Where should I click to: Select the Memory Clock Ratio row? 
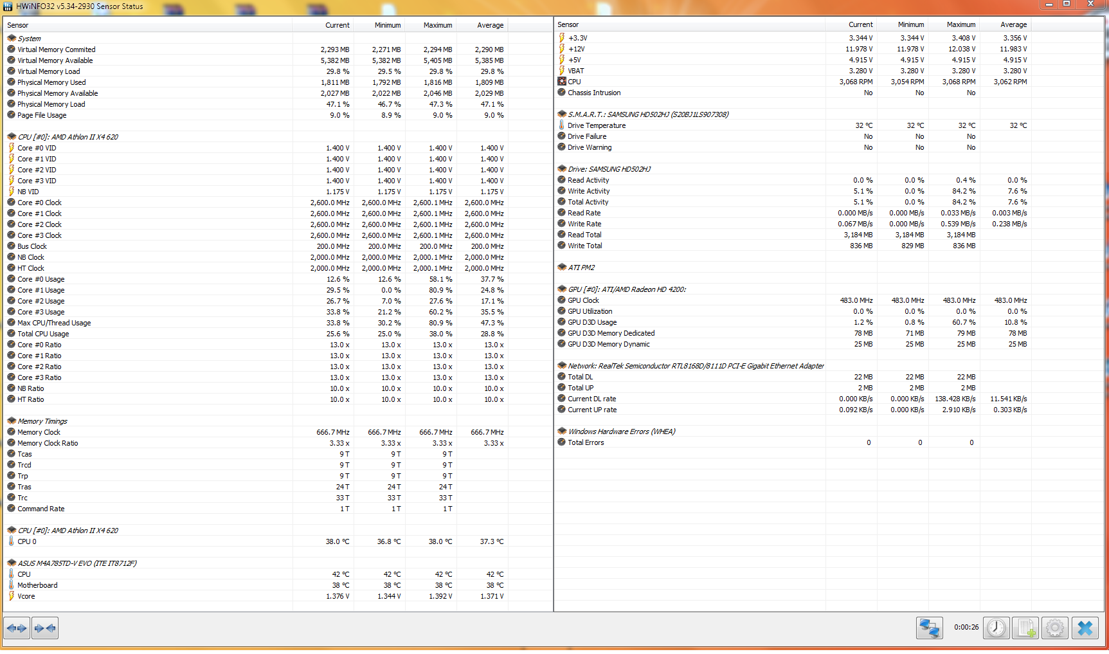tap(278, 443)
